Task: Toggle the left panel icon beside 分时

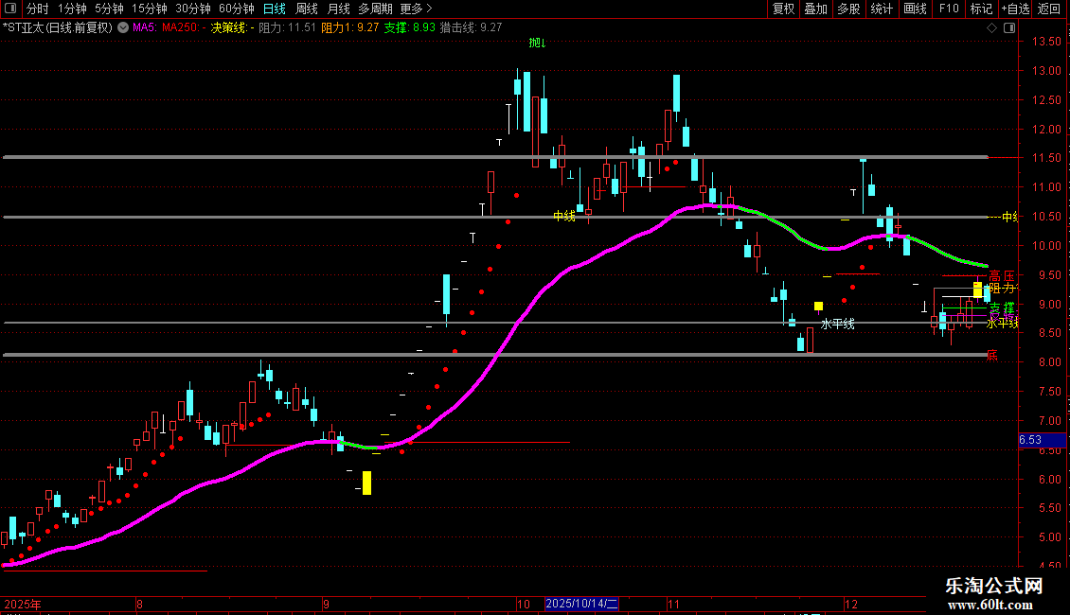Action: (x=10, y=9)
